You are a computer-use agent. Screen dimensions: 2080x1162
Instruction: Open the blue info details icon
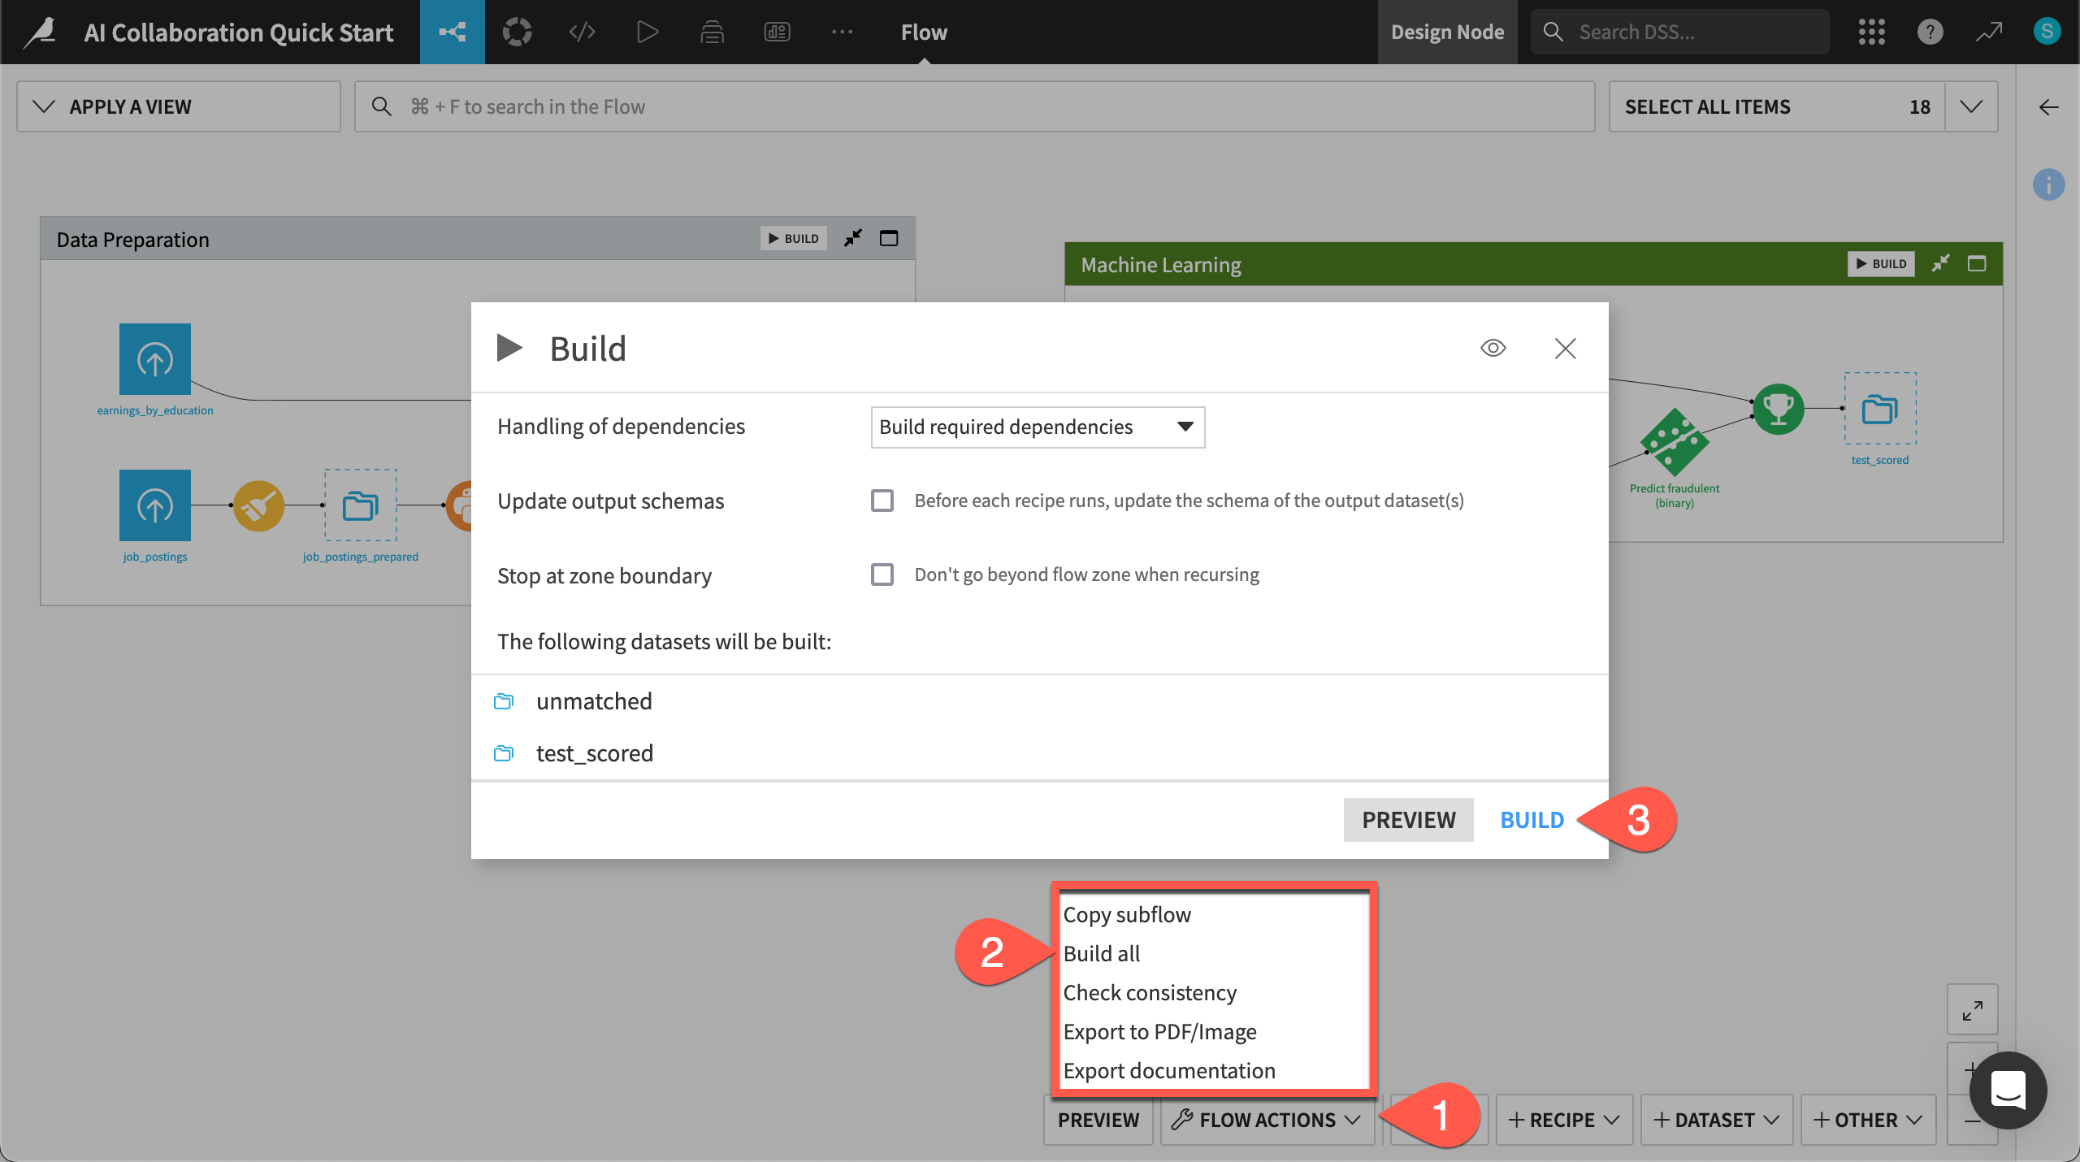pos(2048,185)
